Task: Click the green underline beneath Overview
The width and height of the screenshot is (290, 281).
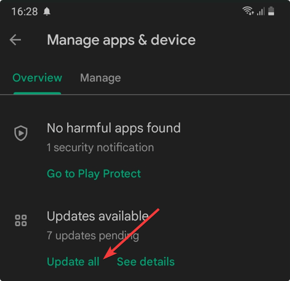Action: pos(37,94)
